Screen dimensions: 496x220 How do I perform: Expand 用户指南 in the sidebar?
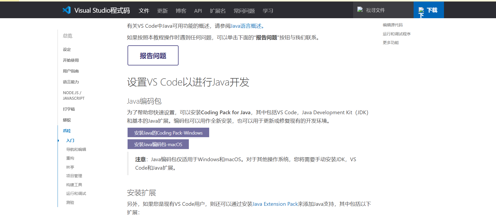71,71
